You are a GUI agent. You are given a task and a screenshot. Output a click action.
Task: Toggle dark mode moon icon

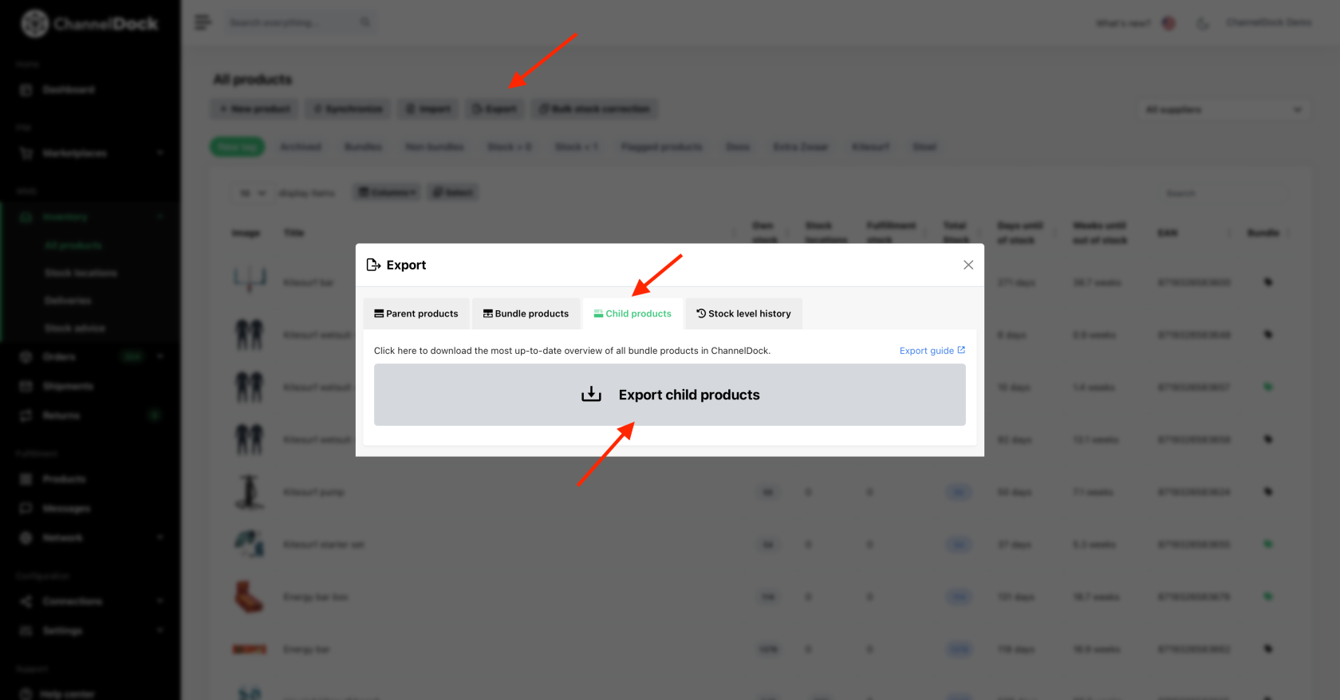pos(1202,23)
